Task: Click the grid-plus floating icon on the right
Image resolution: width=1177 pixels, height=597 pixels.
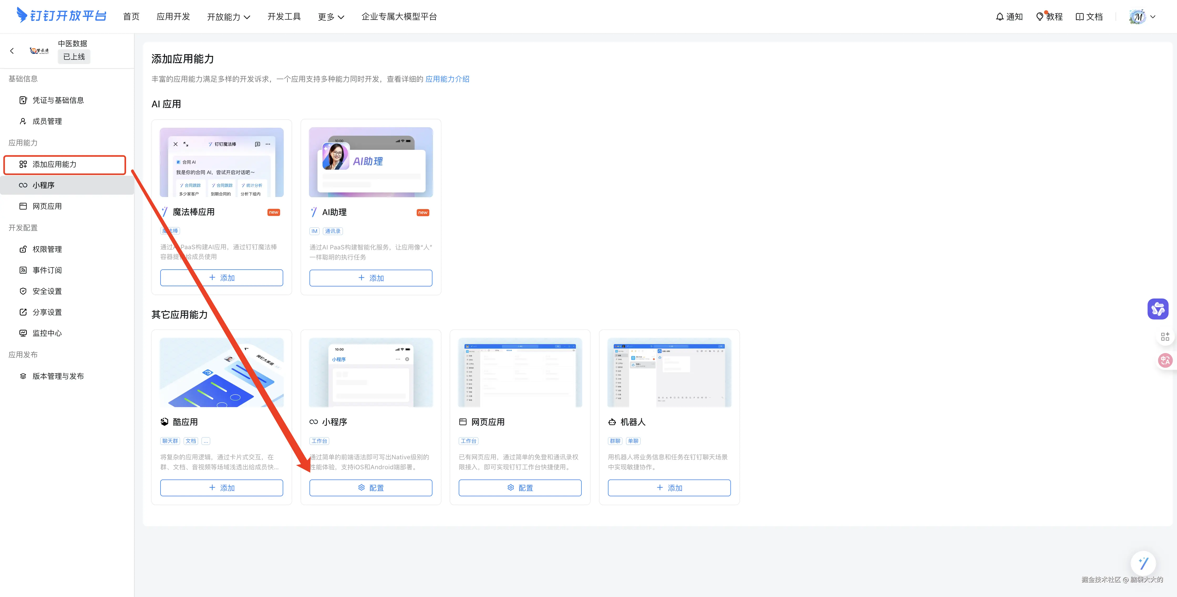Action: (x=1165, y=337)
